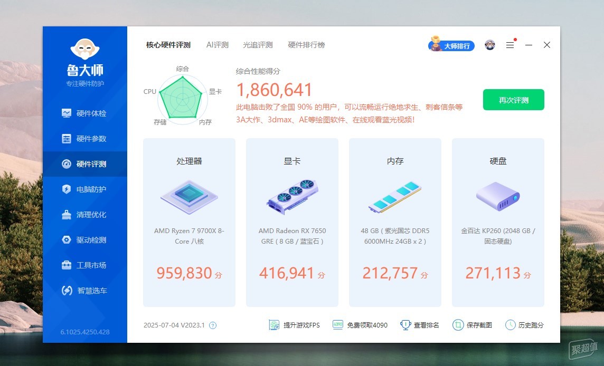Open 硬件参数 in the sidebar
The height and width of the screenshot is (366, 604).
click(x=85, y=139)
